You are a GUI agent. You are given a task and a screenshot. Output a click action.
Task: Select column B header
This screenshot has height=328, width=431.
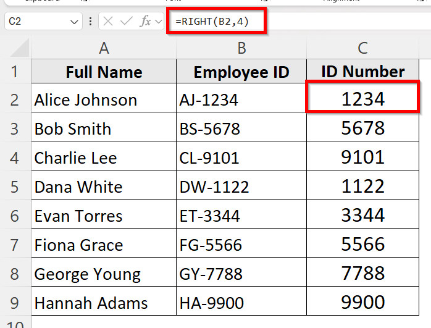[x=241, y=48]
